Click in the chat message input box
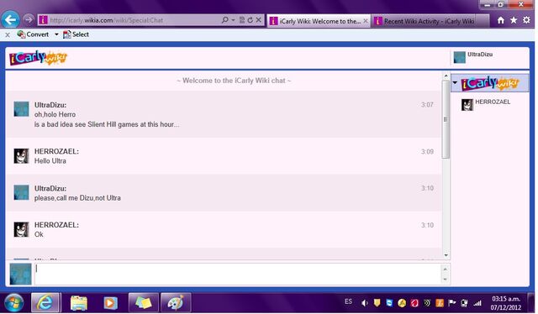This screenshot has width=538, height=314. (x=238, y=274)
